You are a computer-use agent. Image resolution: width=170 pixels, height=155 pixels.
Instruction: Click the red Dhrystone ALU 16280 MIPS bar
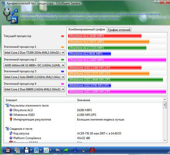click(x=105, y=36)
